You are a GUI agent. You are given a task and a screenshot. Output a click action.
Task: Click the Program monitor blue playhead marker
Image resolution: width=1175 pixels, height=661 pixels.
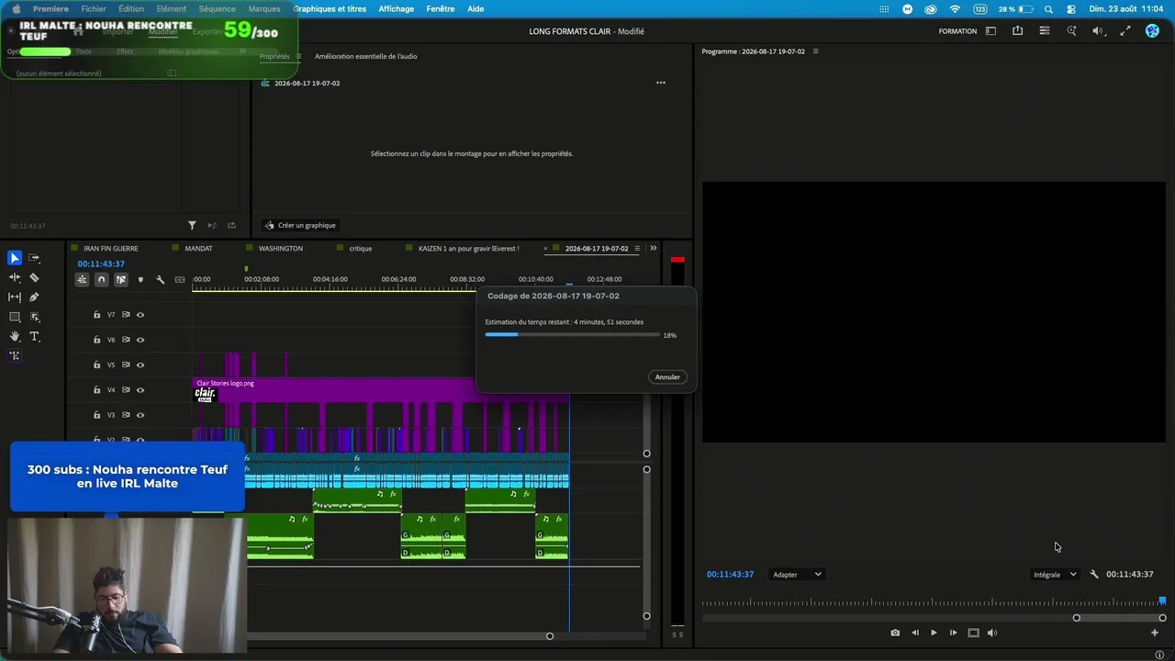(x=1162, y=600)
